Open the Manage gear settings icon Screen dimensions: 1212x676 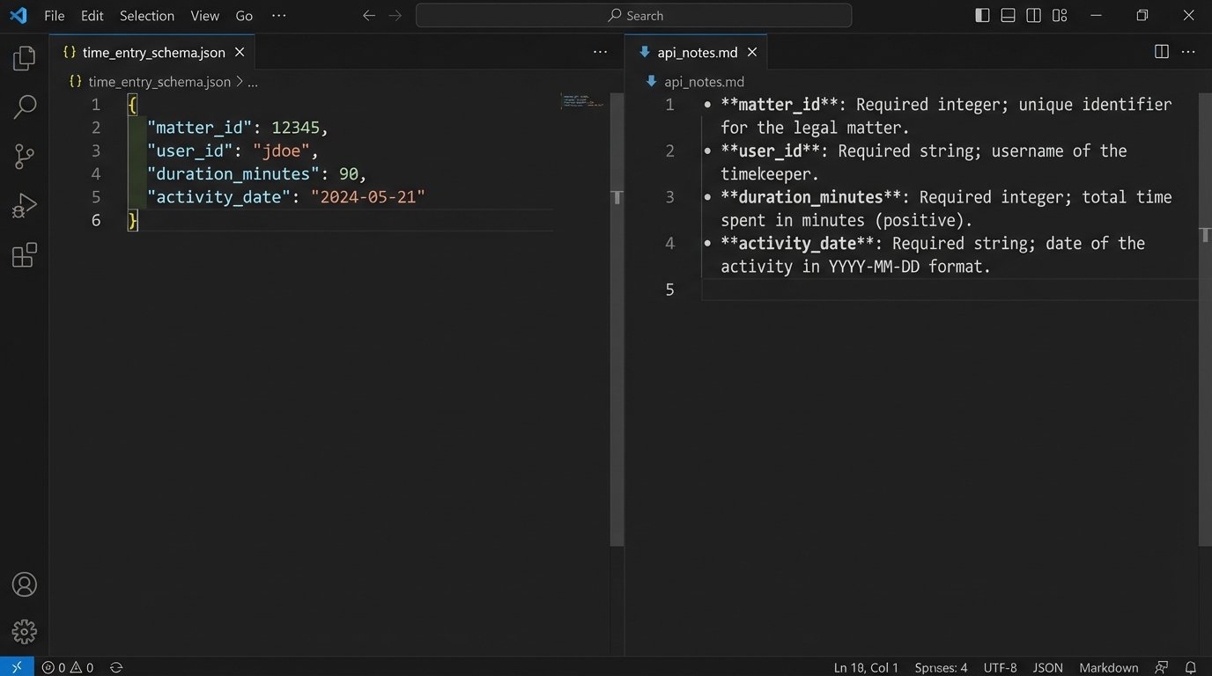25,631
